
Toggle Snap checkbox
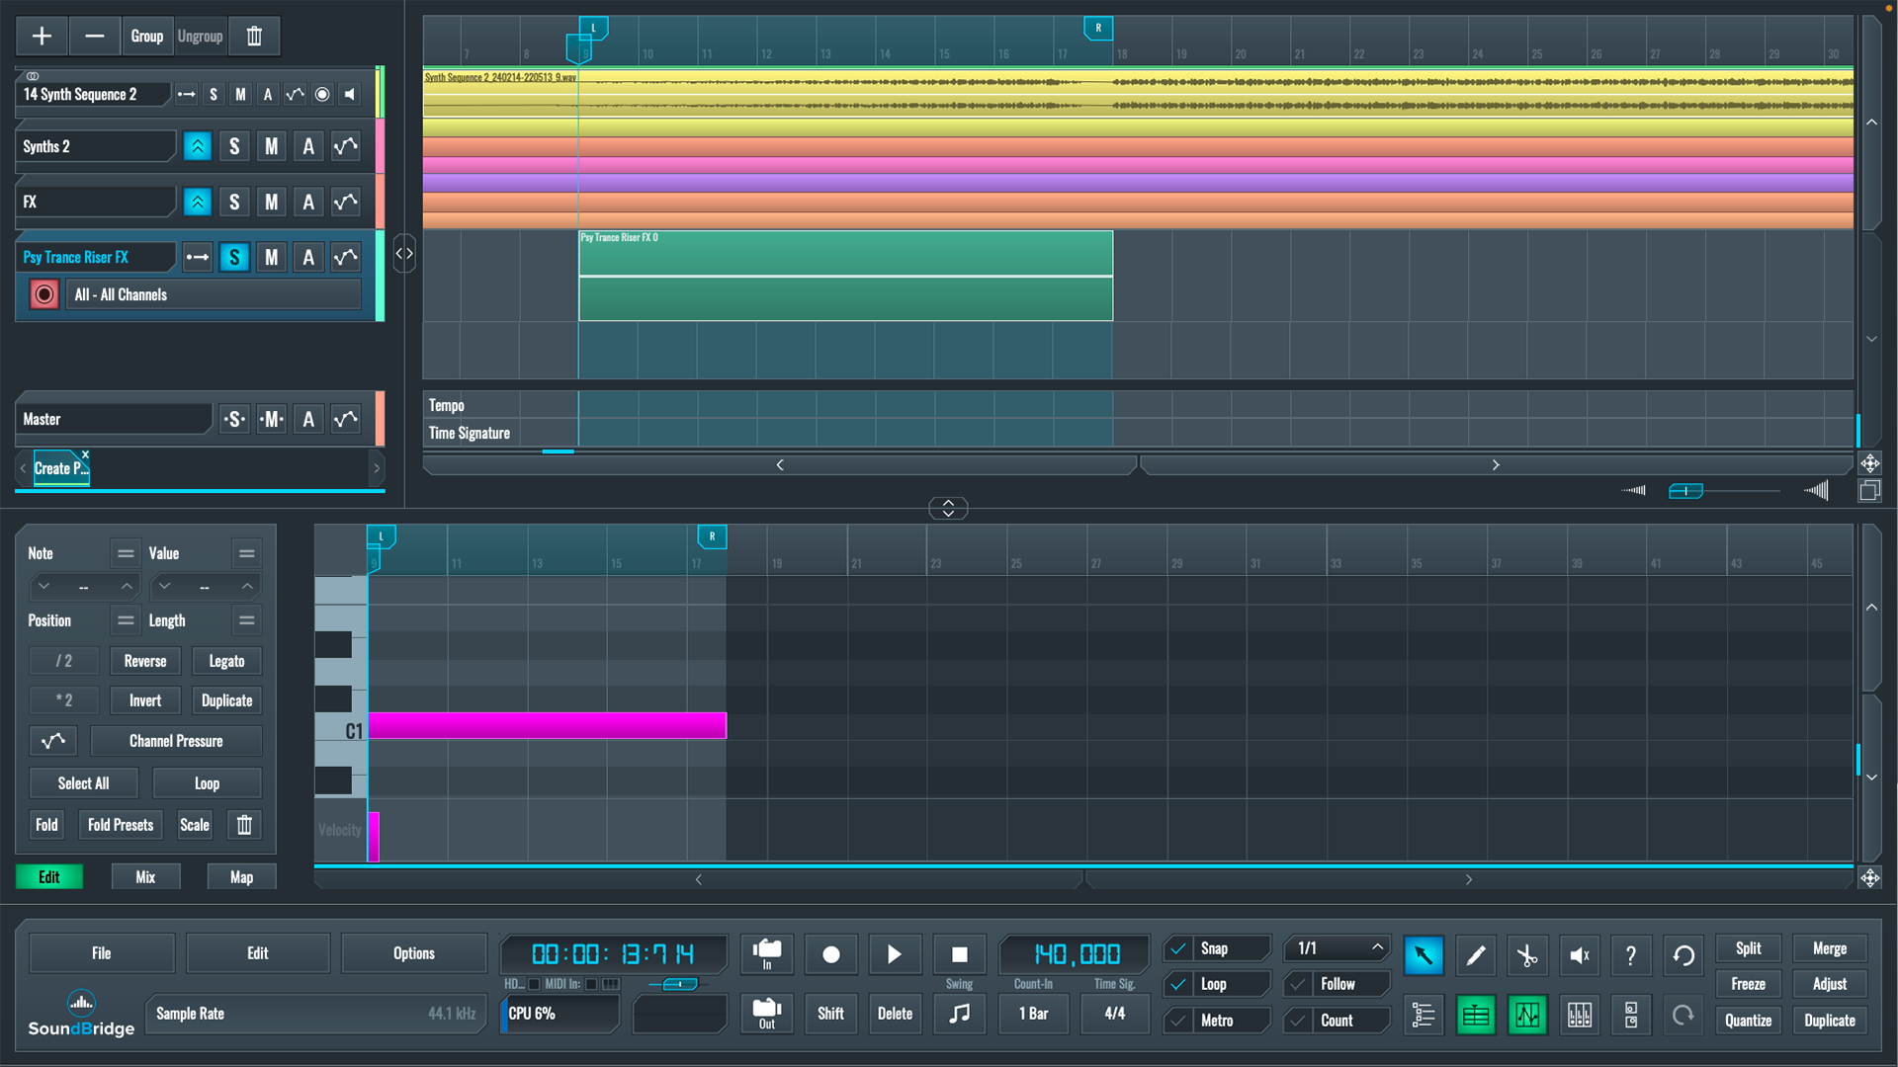(1177, 948)
